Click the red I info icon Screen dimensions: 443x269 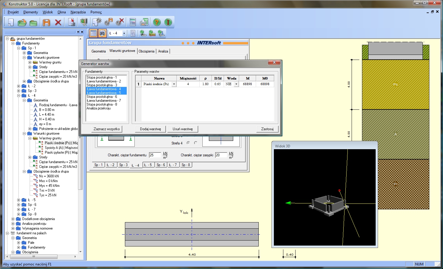[x=168, y=22]
